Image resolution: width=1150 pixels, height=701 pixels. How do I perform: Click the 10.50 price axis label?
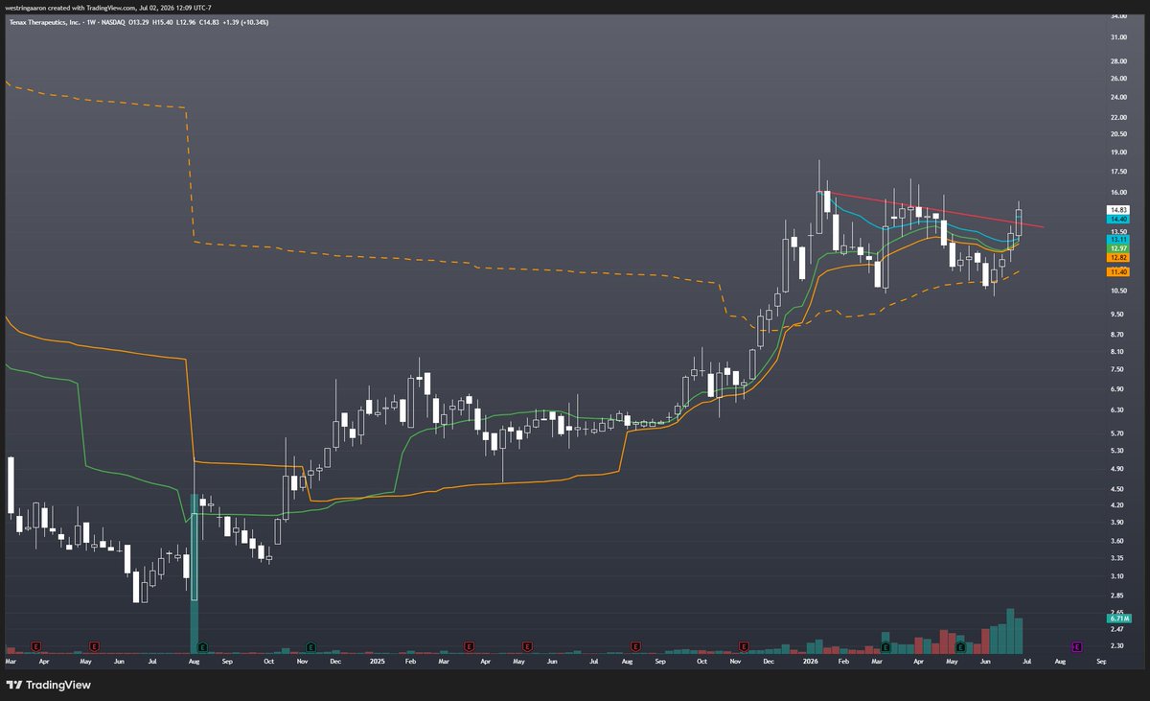click(1118, 291)
